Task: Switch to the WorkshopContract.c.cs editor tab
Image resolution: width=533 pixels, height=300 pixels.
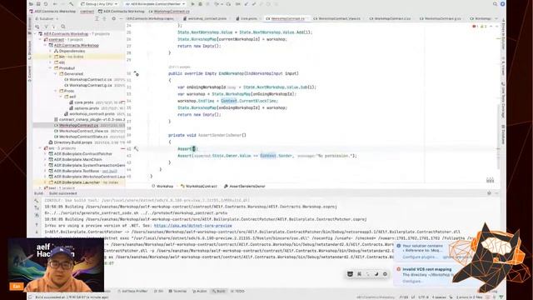Action: pyautogui.click(x=390, y=18)
